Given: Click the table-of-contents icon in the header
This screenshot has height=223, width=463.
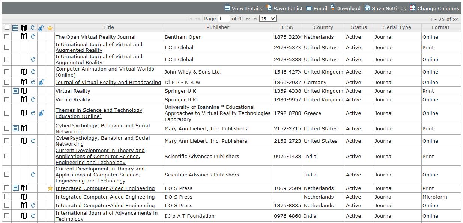Looking at the screenshot, I should 15,28.
